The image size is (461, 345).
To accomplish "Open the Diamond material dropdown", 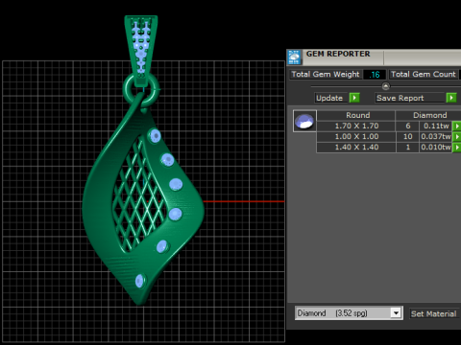I will tap(349, 313).
